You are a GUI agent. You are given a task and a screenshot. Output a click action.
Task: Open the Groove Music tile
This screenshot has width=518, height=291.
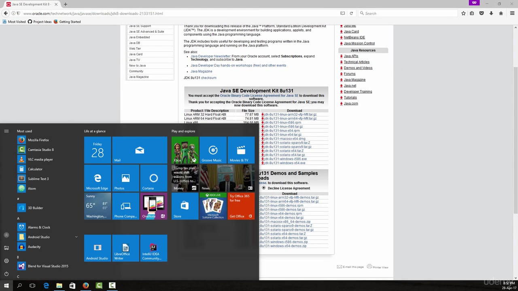coord(213,150)
